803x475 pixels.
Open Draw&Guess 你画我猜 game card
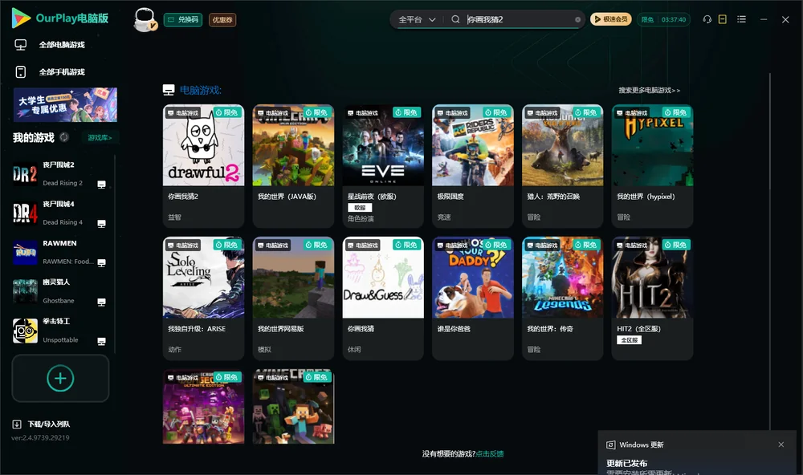point(383,298)
